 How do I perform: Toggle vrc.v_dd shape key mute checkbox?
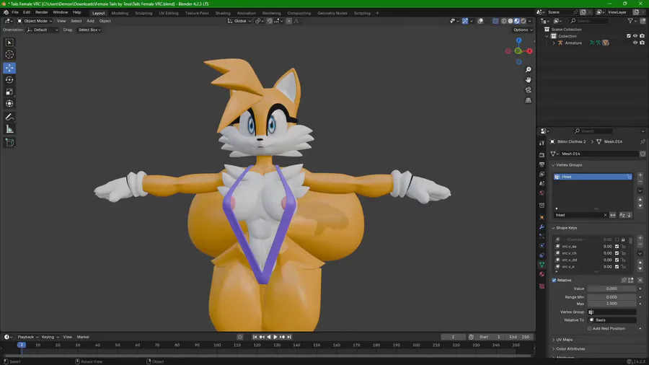617,260
